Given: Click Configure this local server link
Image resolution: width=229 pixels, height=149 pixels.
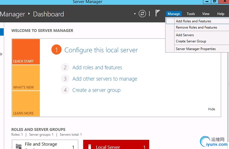Looking at the screenshot, I should tap(101, 50).
